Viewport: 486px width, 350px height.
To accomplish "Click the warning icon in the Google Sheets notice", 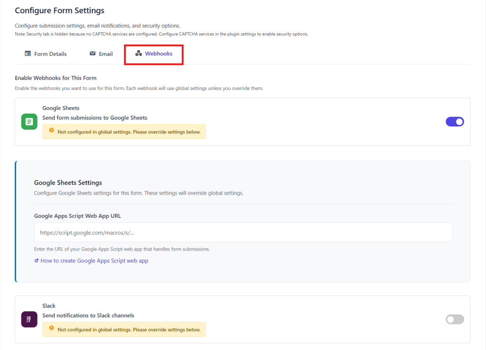I will 50,131.
